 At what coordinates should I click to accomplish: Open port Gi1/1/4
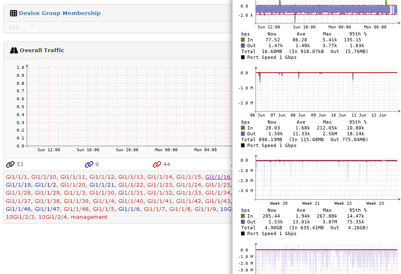(x=103, y=201)
